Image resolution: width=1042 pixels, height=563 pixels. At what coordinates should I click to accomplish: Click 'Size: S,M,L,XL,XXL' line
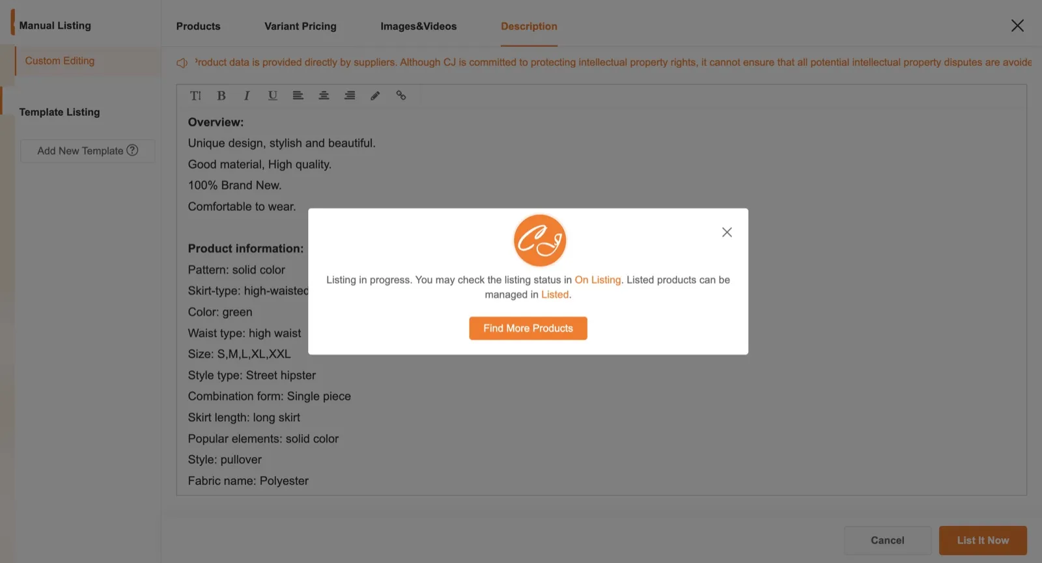coord(239,354)
